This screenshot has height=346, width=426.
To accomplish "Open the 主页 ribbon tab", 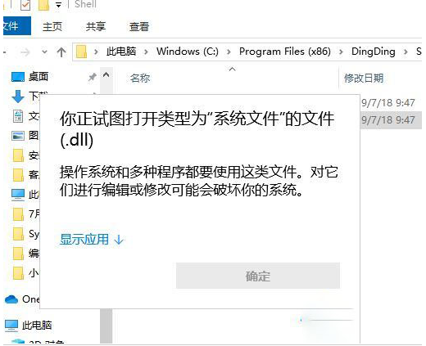I will pos(52,26).
